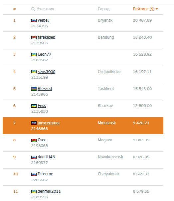Select the # rank column header
Screen dimensions: 174x201
tap(14, 9)
